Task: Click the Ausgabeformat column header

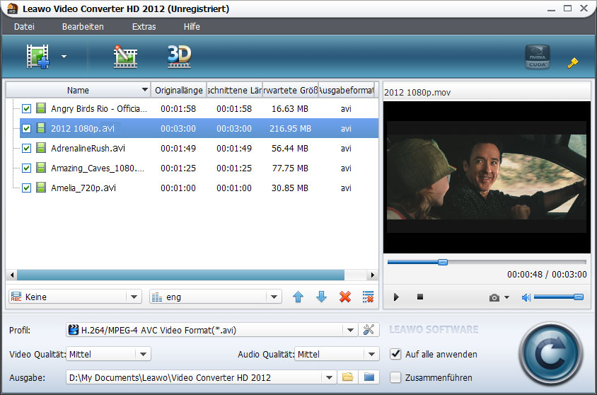Action: [346, 91]
